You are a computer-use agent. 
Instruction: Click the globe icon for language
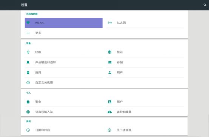point(28,112)
